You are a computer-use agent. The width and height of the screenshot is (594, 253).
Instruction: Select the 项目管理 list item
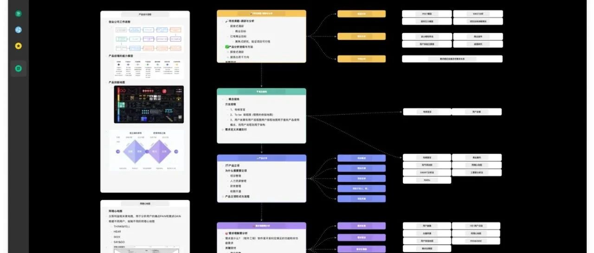click(x=236, y=176)
